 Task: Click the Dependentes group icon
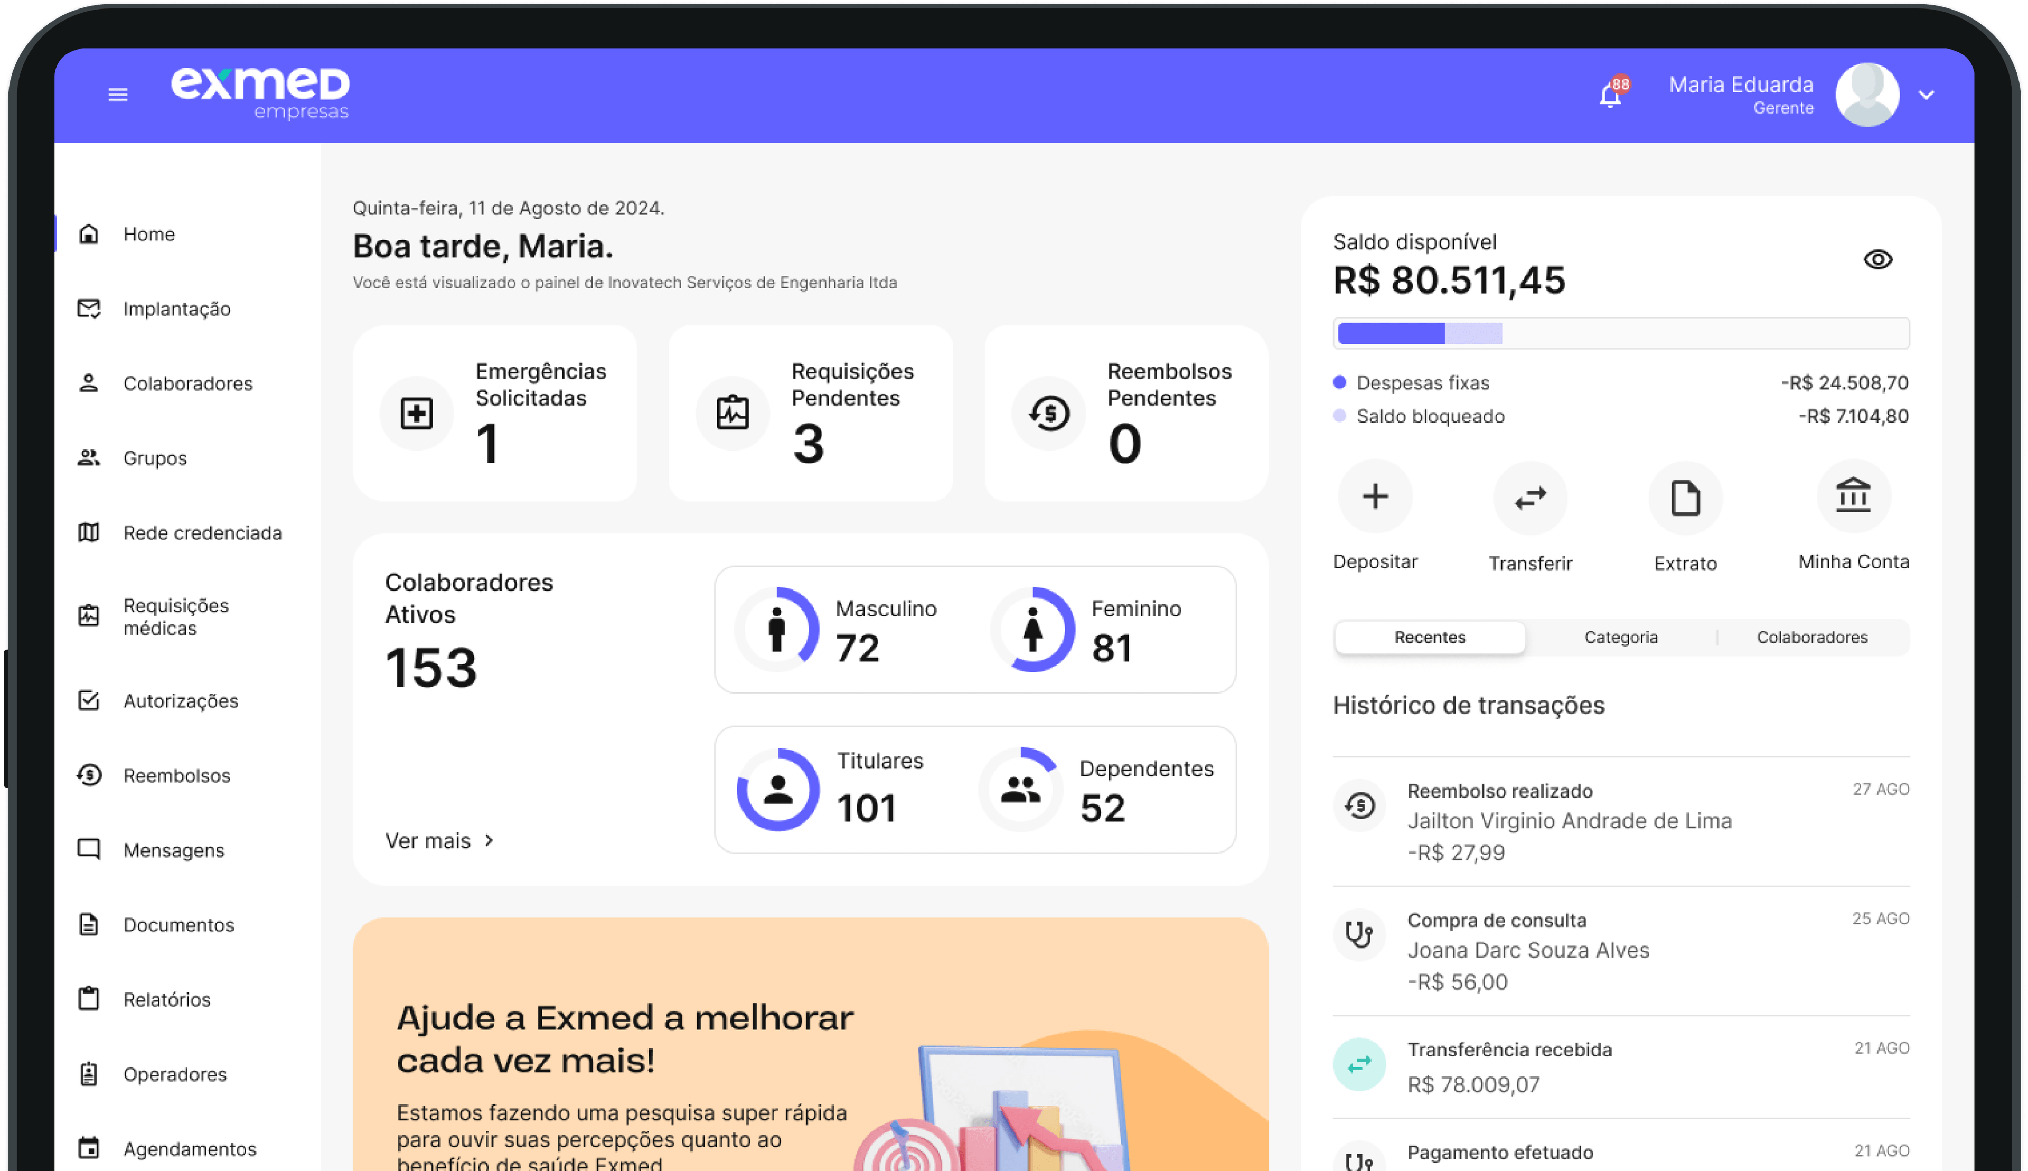[x=1020, y=790]
